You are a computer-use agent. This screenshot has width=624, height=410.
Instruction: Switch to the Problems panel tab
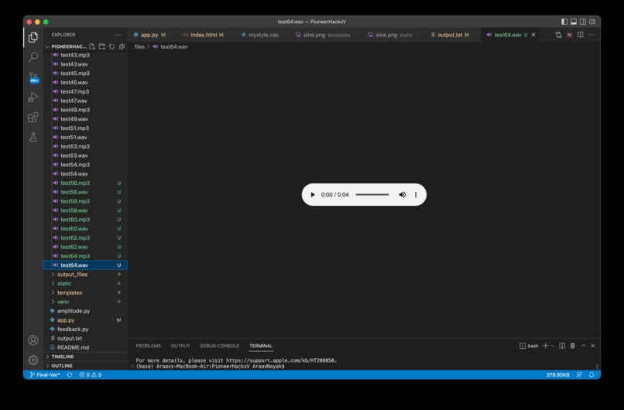[148, 346]
